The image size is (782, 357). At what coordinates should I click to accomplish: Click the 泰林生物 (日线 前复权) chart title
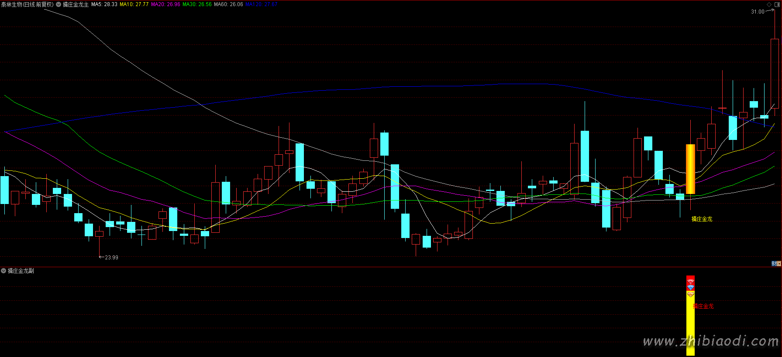point(27,4)
